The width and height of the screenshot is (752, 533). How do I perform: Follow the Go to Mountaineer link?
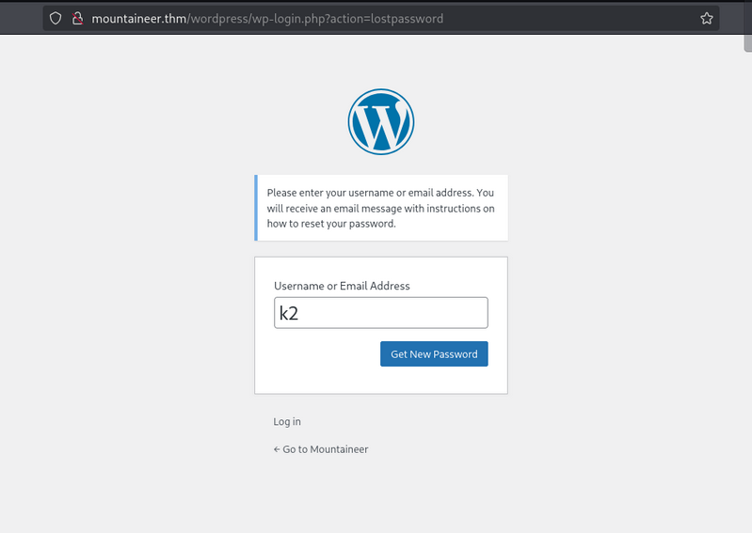point(325,449)
